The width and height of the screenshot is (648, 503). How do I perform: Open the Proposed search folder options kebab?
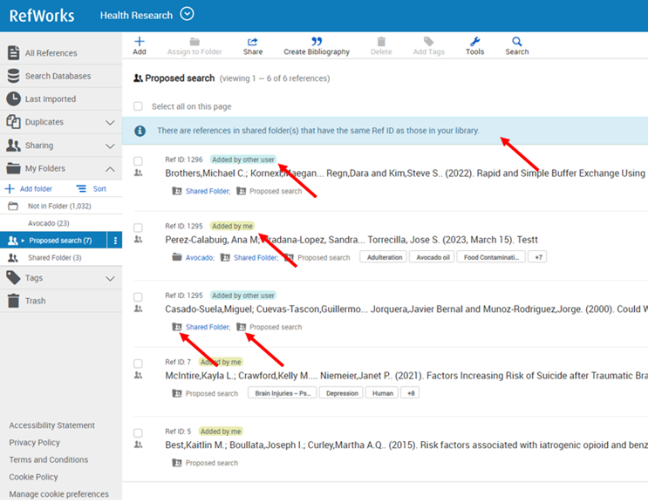point(115,241)
